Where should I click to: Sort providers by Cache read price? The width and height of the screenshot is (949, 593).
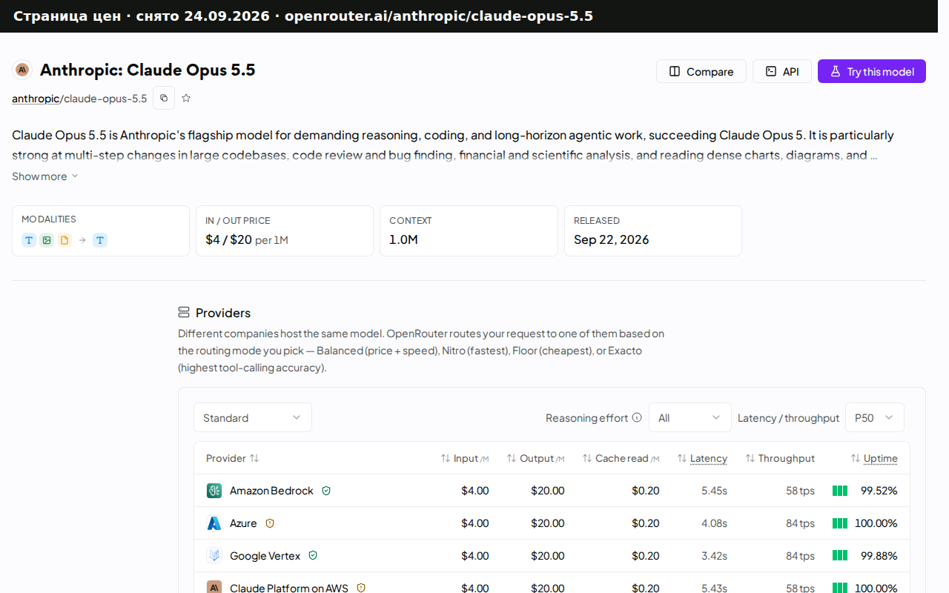pos(621,458)
